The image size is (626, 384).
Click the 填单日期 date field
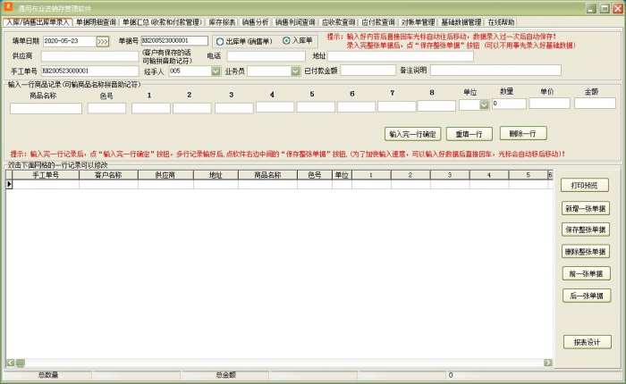[x=69, y=41]
